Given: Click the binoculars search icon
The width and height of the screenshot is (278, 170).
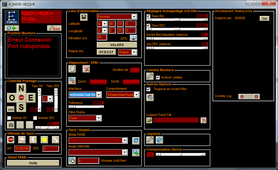Looking at the screenshot, I should (x=11, y=125).
